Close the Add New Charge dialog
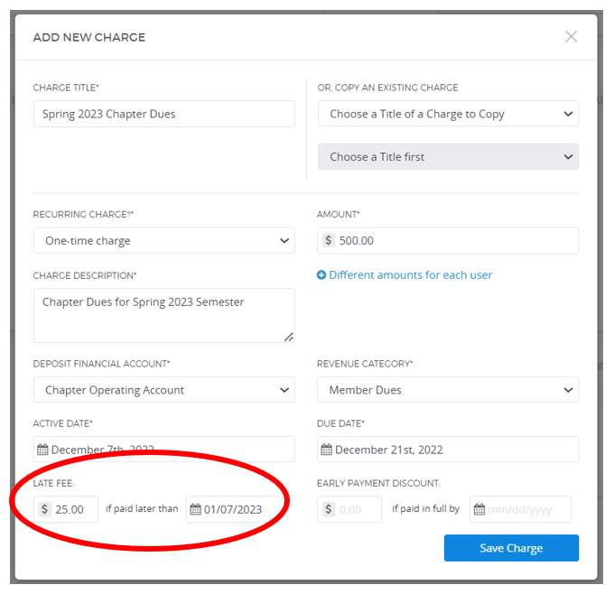Image resolution: width=614 pixels, height=594 pixels. (x=571, y=37)
